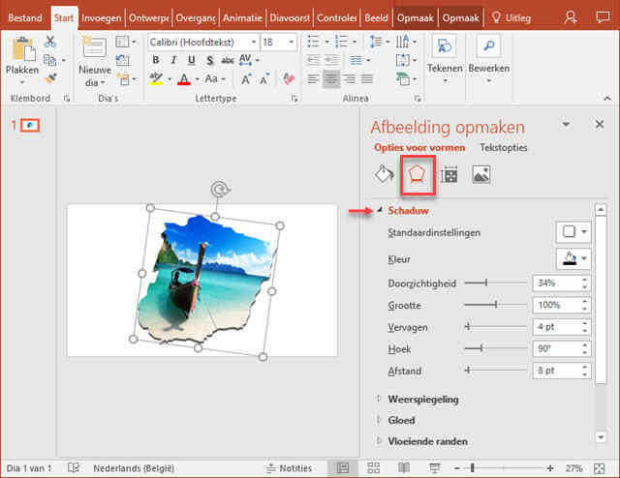The width and height of the screenshot is (620, 478).
Task: Open the font size dropdown
Action: (292, 43)
